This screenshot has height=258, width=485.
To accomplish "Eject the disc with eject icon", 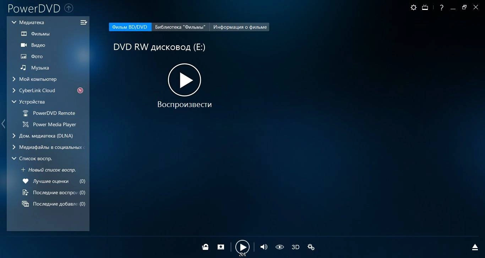I will tap(475, 247).
